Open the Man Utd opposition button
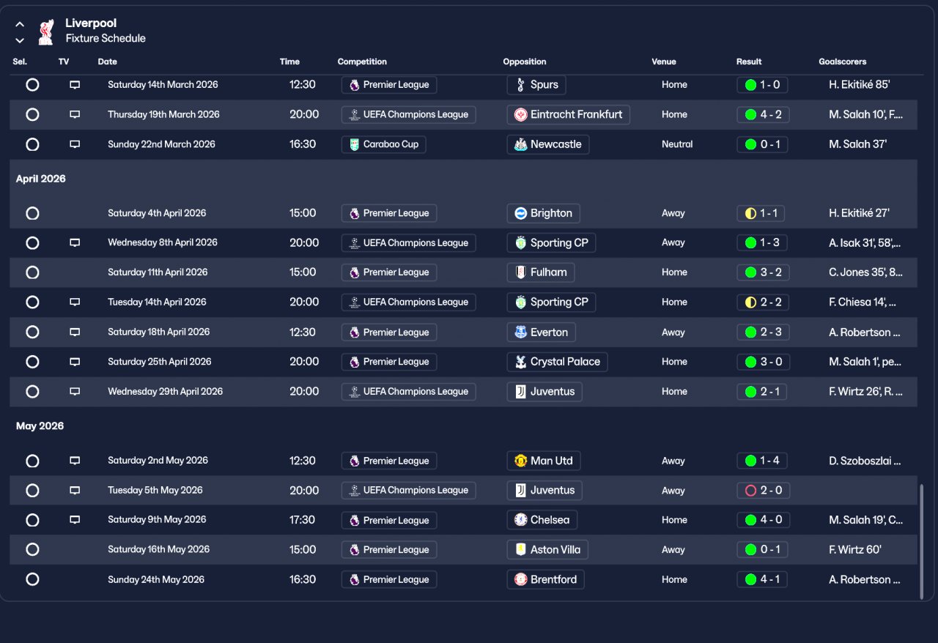The width and height of the screenshot is (938, 643). (x=544, y=461)
